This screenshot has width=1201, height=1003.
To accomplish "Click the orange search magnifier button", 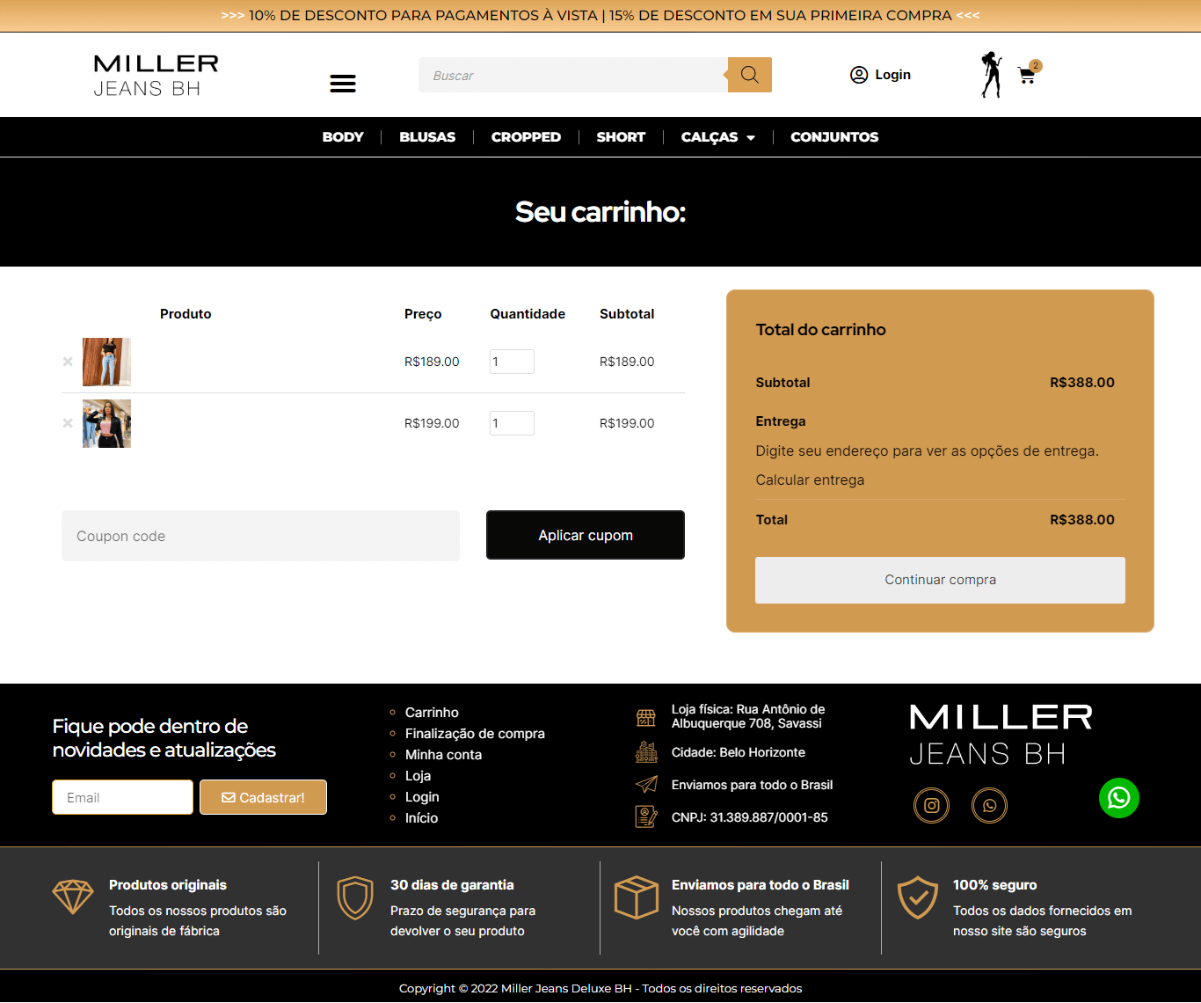I will (750, 75).
